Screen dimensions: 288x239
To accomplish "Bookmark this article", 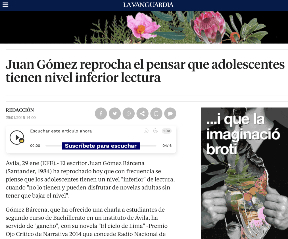I will click(156, 114).
